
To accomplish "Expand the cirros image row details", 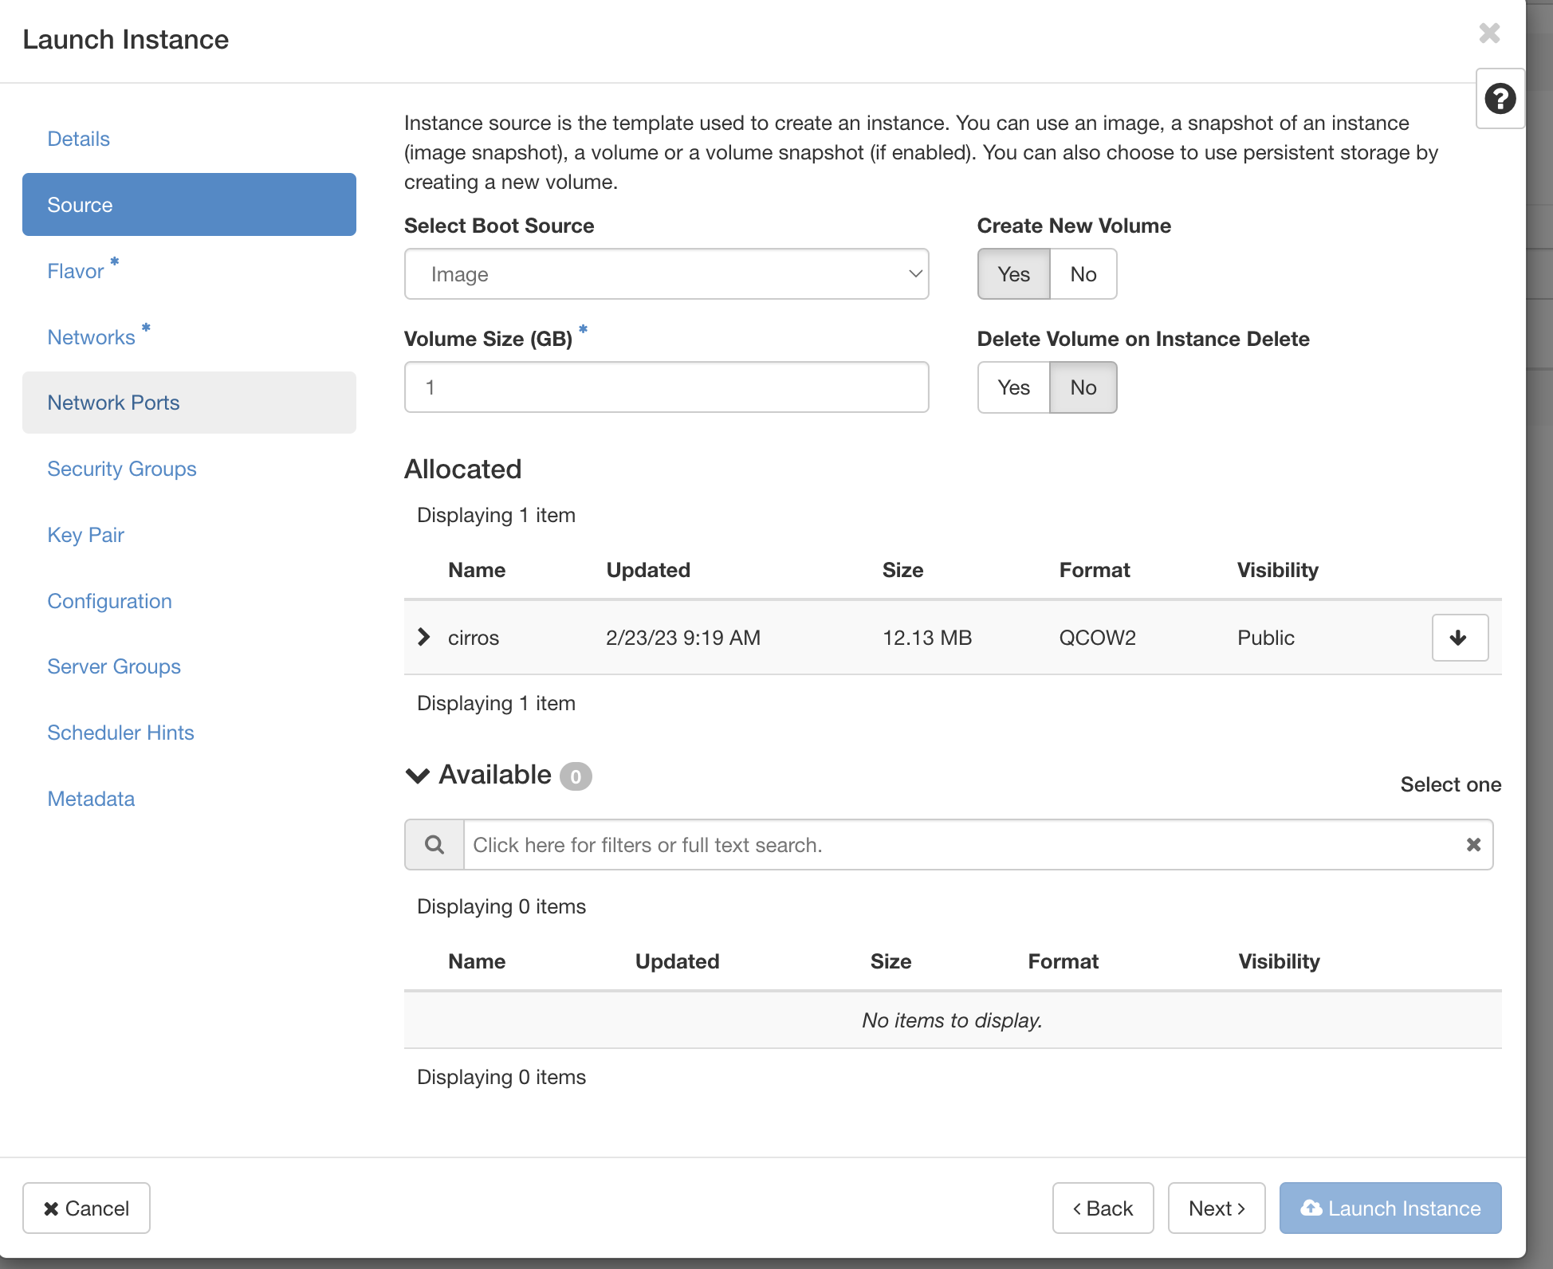I will pyautogui.click(x=423, y=637).
